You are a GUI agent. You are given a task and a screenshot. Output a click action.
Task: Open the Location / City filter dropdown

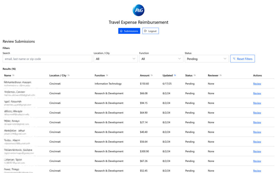click(116, 59)
